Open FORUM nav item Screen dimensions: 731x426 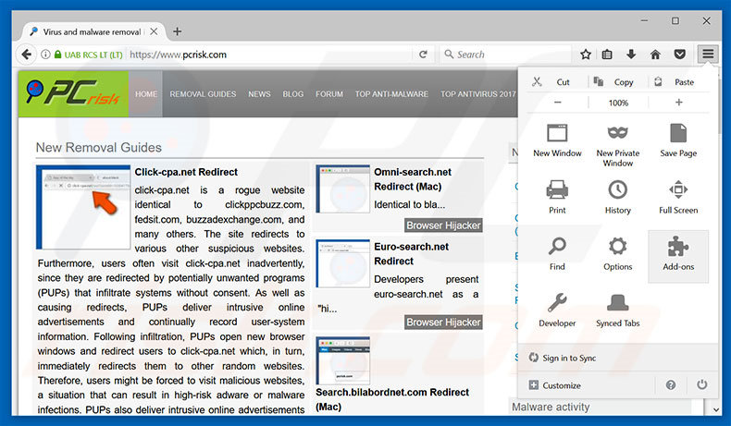tap(329, 94)
